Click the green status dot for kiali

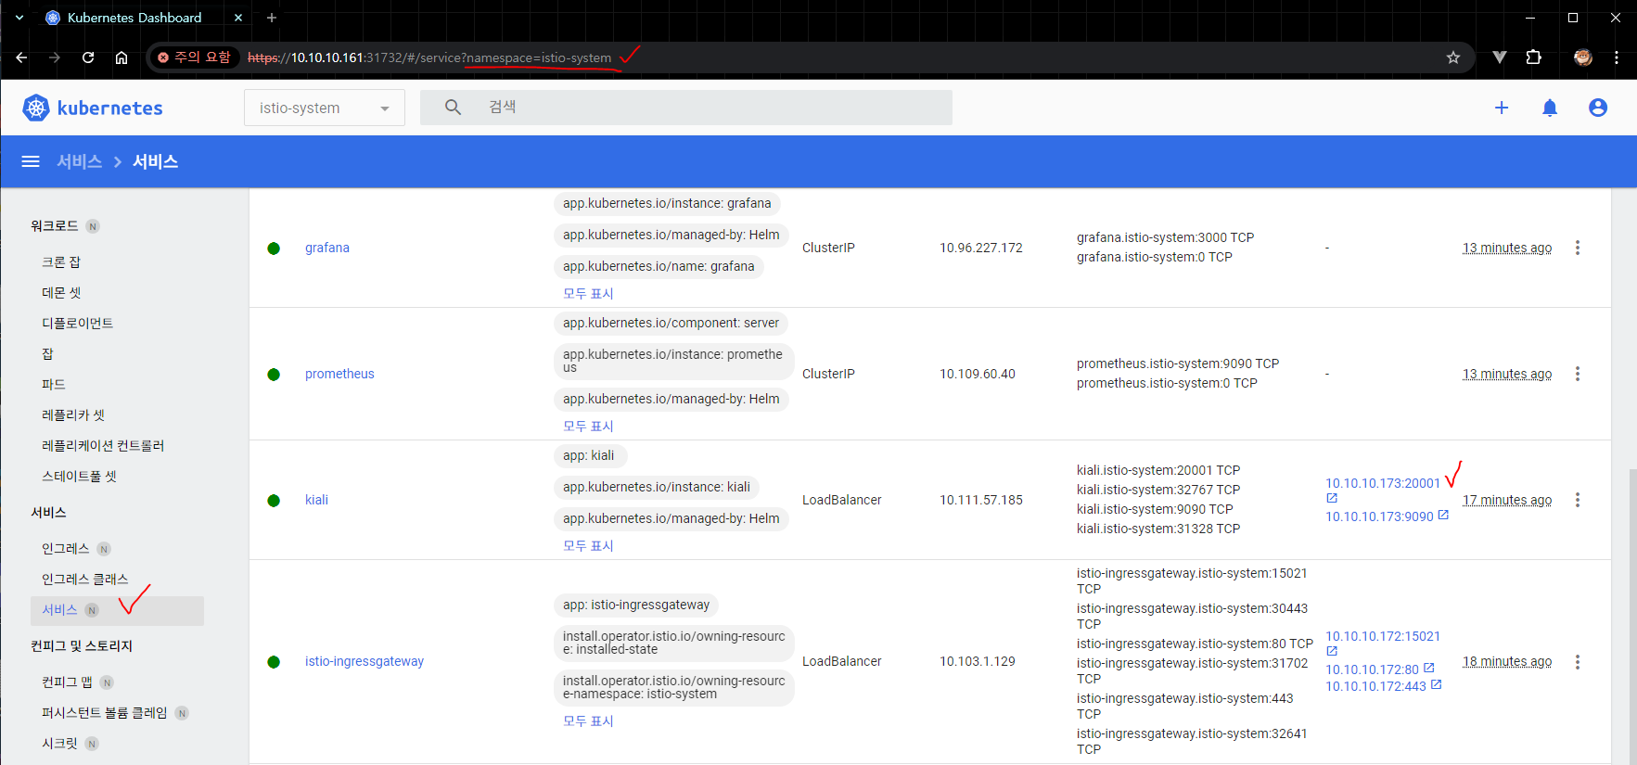point(274,501)
